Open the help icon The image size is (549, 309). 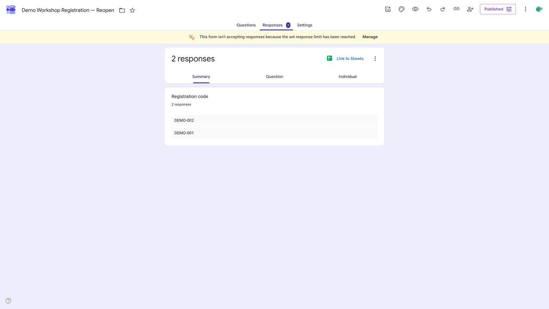coord(8,301)
